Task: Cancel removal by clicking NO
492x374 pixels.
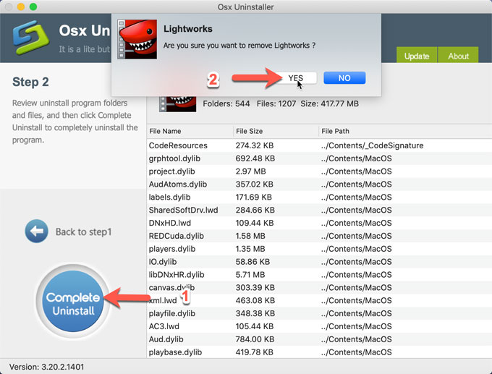Action: [344, 78]
